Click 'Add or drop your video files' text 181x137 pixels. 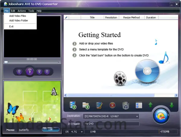click(x=96, y=44)
